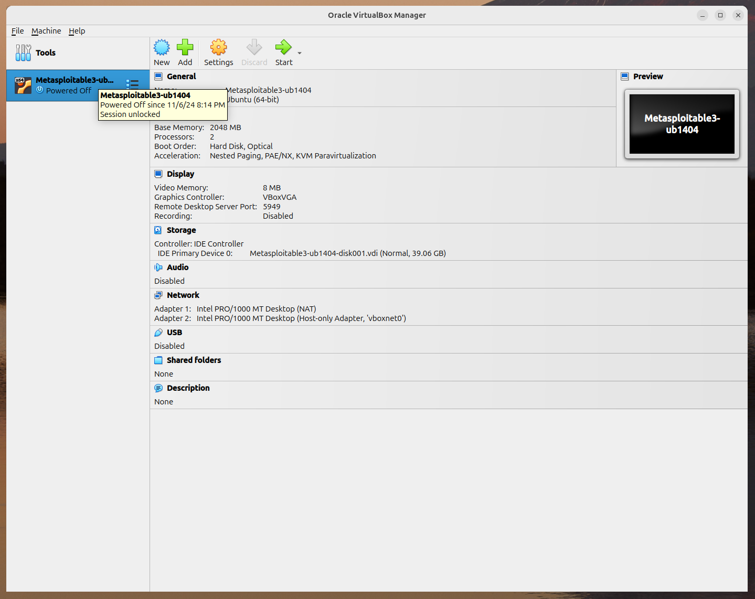Open the General settings heading link
Screen dimensions: 755x599
tap(181, 76)
